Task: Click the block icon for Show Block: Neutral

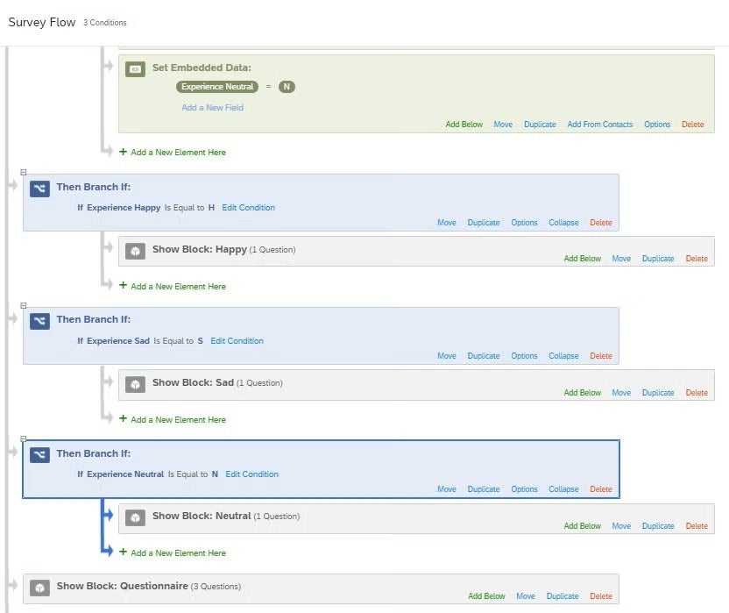Action: [x=135, y=517]
